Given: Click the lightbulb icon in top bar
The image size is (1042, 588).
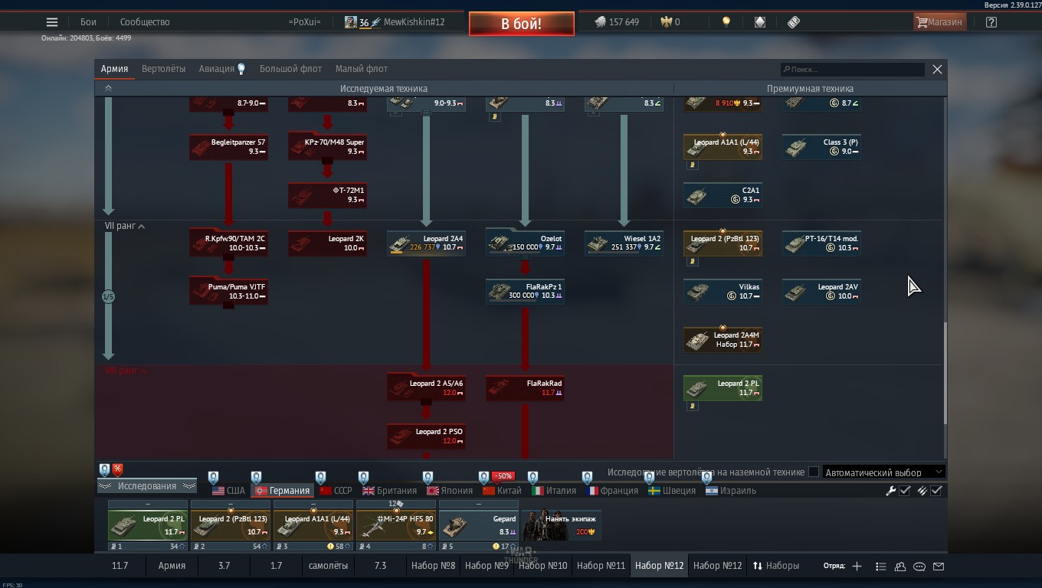Looking at the screenshot, I should 726,22.
